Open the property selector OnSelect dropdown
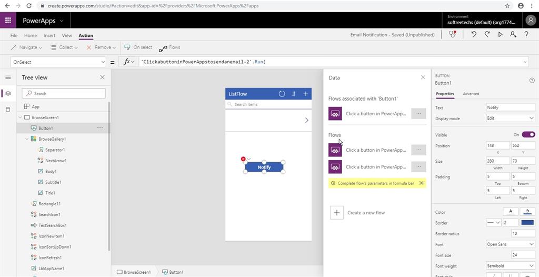 (58, 62)
